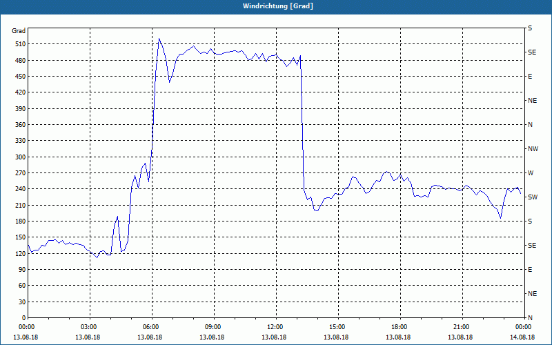This screenshot has width=552, height=345.
Task: Click the N compass label level with 360
Action: [530, 125]
